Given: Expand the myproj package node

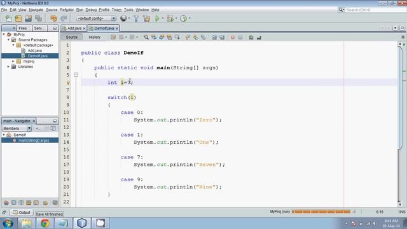Looking at the screenshot, I should 13,61.
